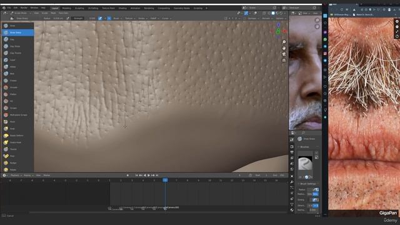Toggle strength pen pressure button
The width and height of the screenshot is (400, 225).
pyautogui.click(x=100, y=18)
